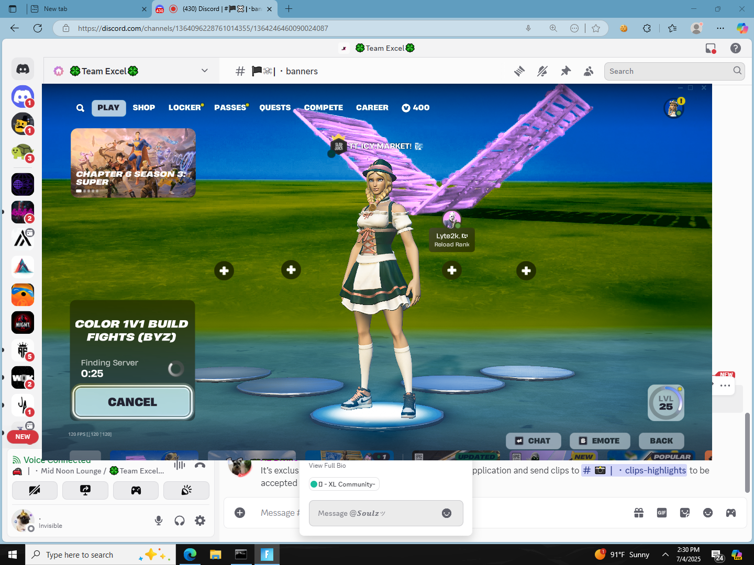Open the soundboard button

pyautogui.click(x=186, y=490)
